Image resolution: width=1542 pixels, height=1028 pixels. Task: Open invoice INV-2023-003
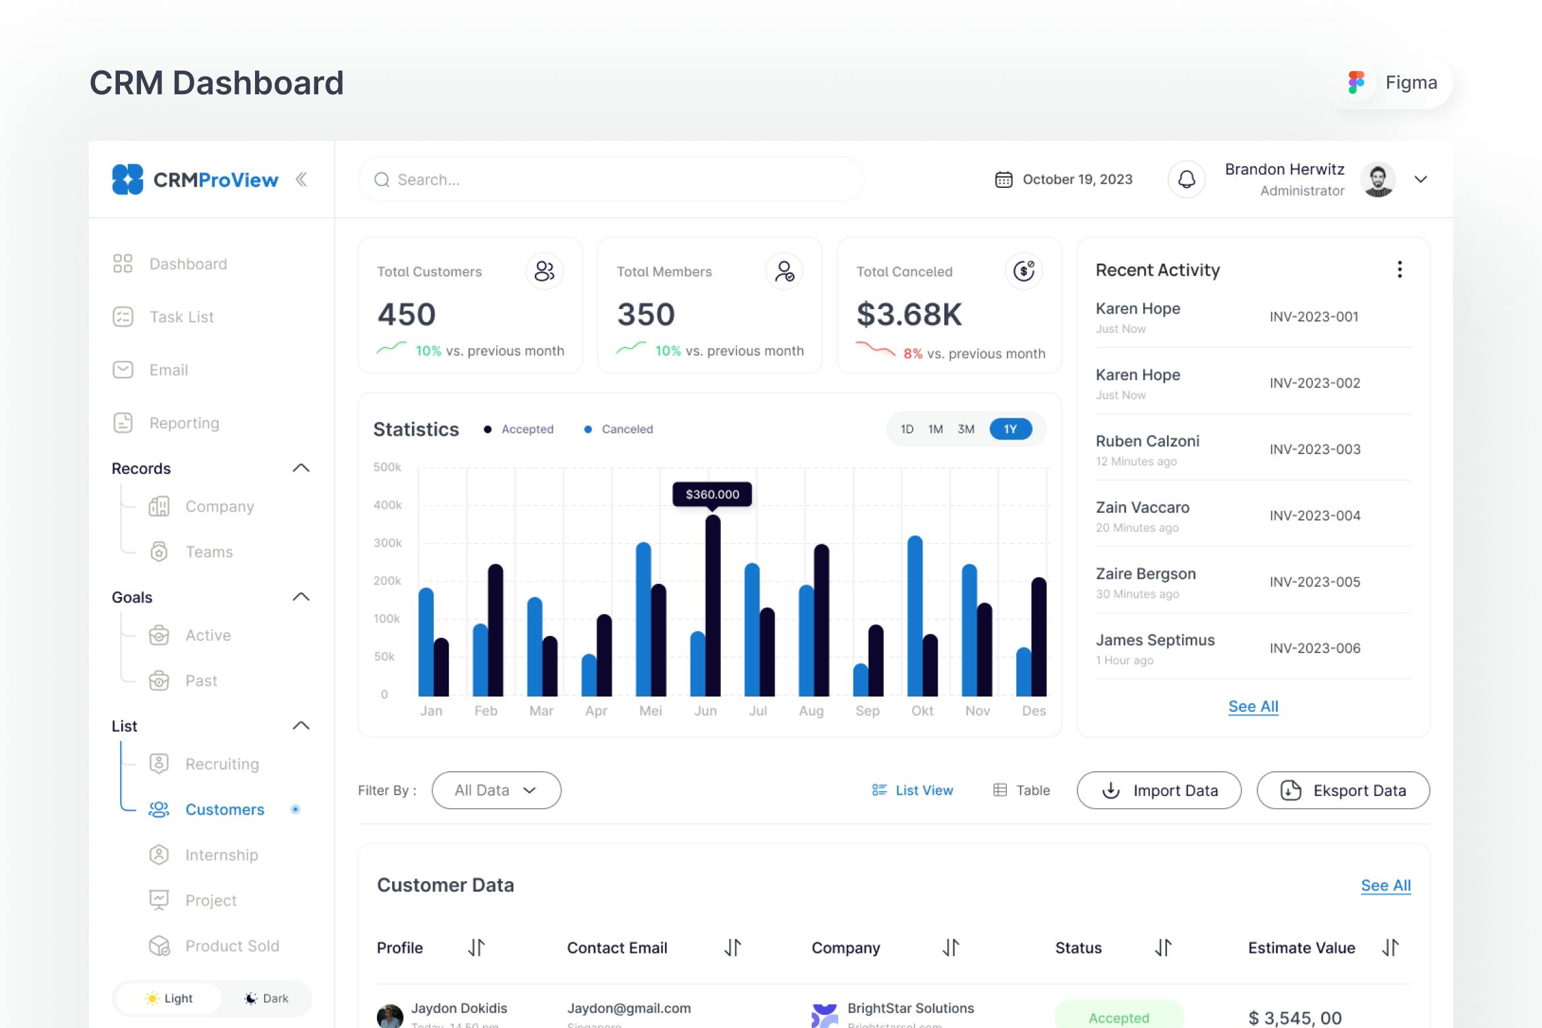(1315, 449)
